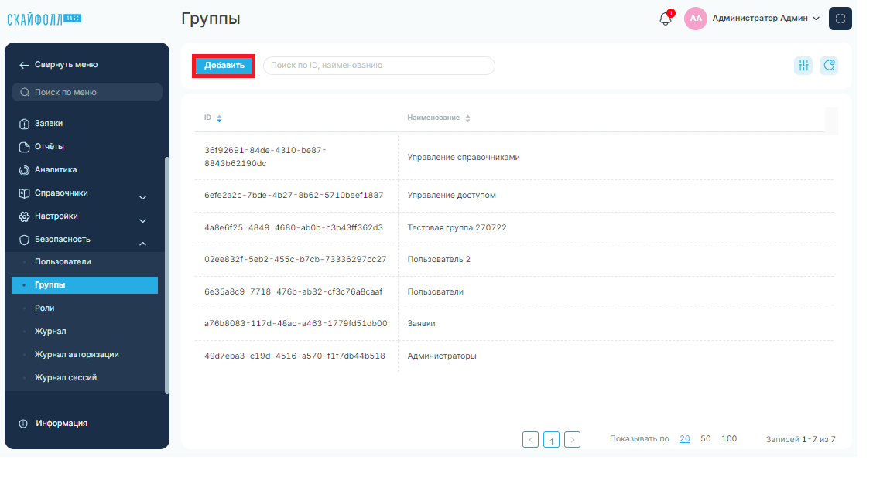Screen dimensions: 873x477
Task: Open Администратор Админ account dropdown
Action: [x=766, y=19]
